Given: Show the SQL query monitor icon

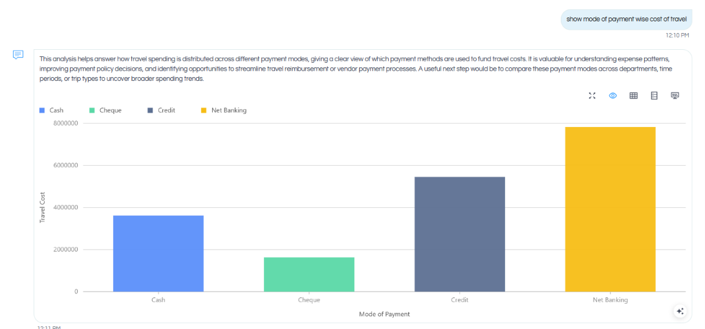Looking at the screenshot, I should click(675, 95).
